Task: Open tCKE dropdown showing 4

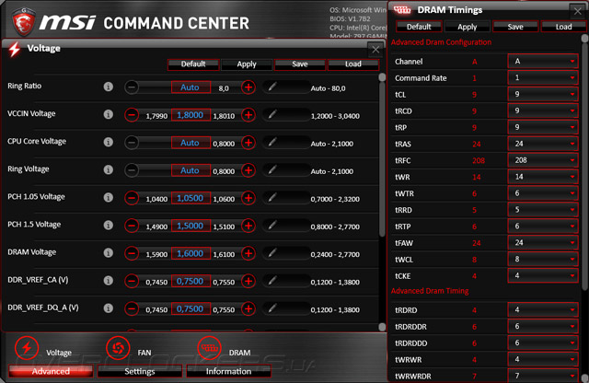Action: pyautogui.click(x=543, y=276)
